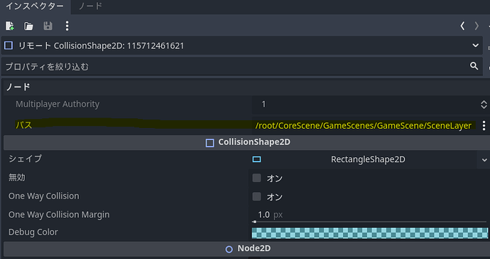Open the three-dot menu beside パス value

(x=484, y=125)
